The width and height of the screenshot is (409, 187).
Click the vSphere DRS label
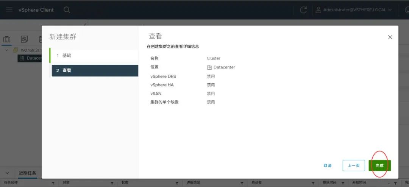163,77
